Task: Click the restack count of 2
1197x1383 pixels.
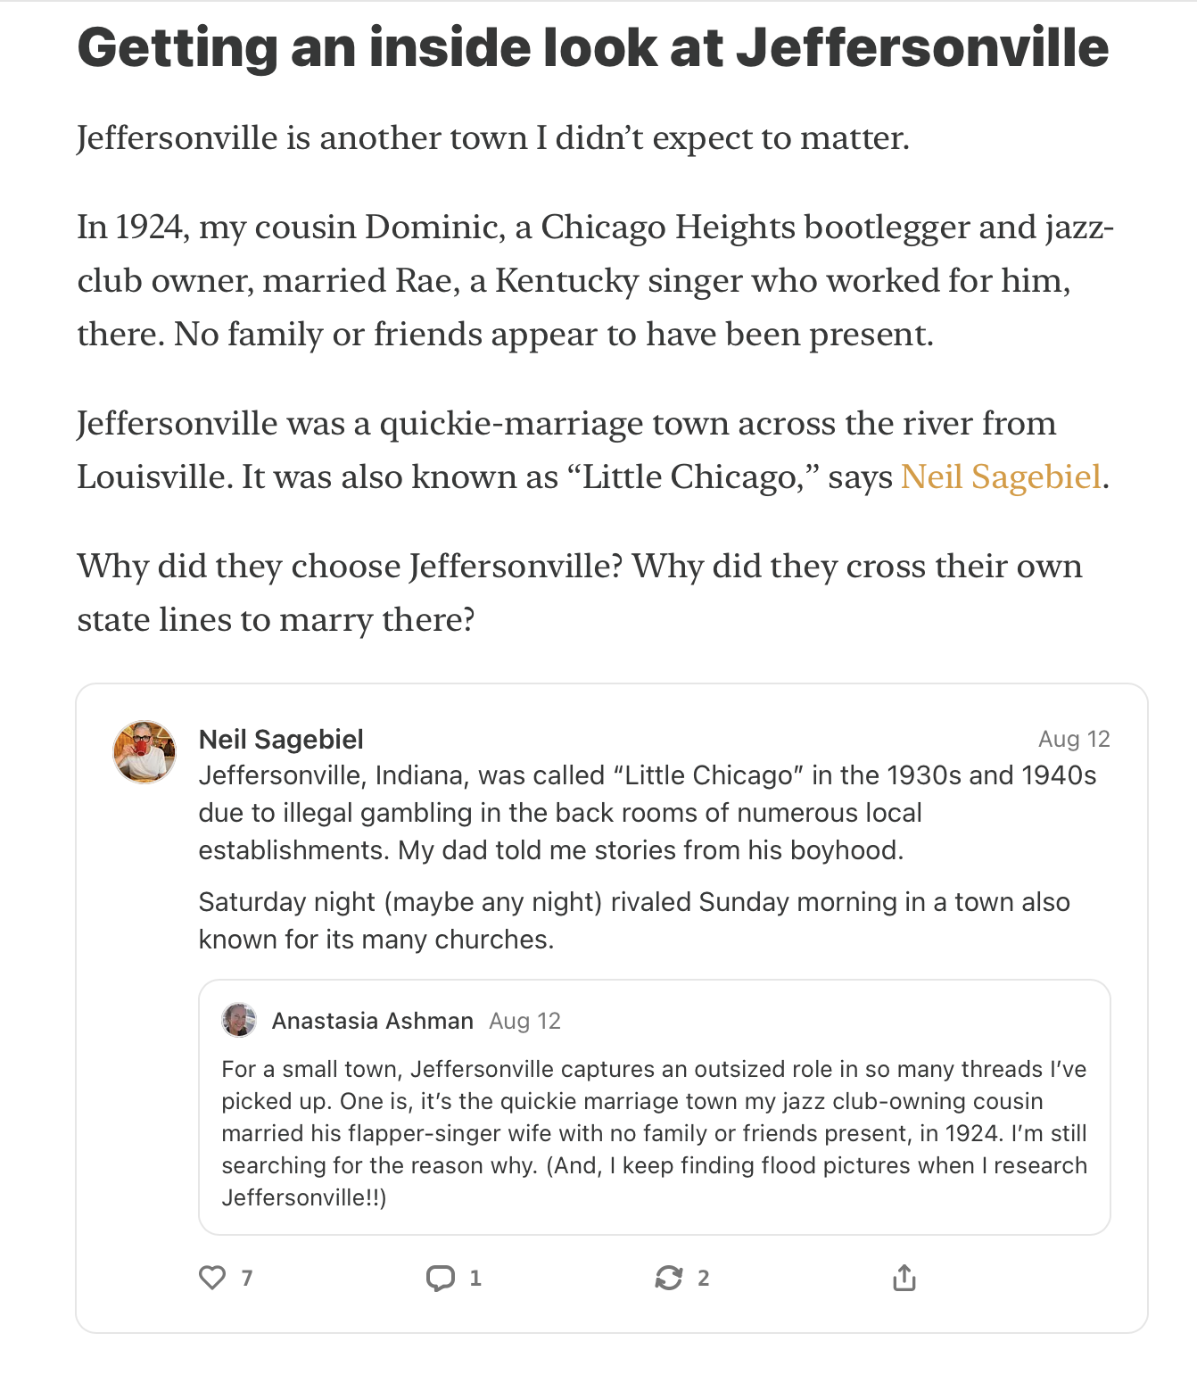Action: pos(704,1279)
